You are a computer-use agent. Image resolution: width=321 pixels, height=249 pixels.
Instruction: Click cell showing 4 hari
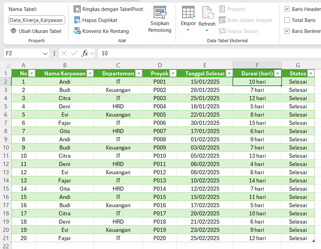(257, 164)
